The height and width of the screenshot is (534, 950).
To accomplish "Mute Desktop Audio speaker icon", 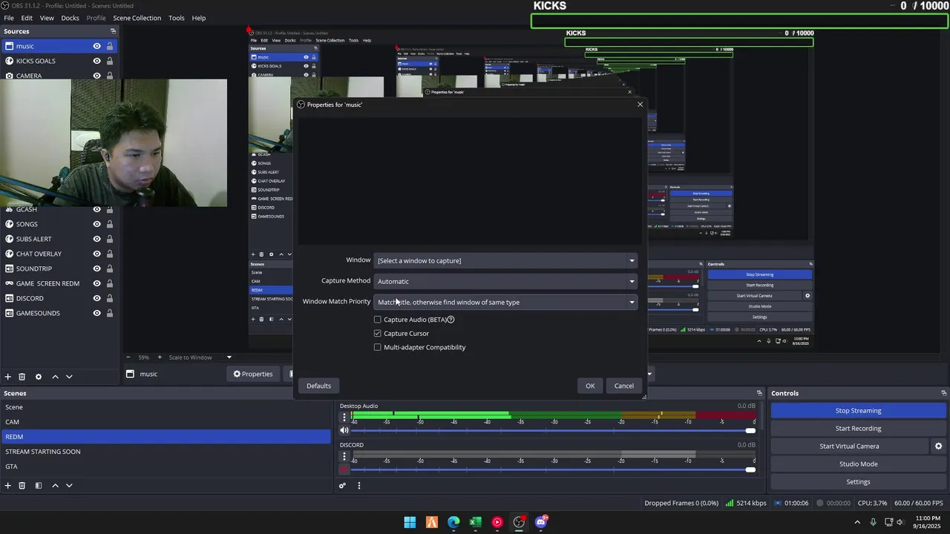I will [x=344, y=430].
